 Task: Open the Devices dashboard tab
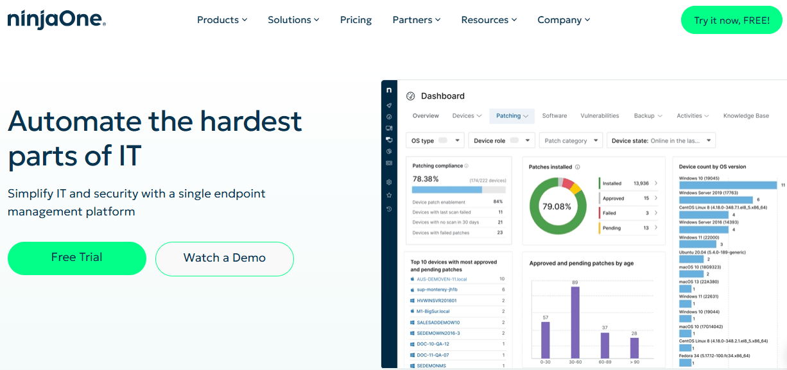point(467,116)
